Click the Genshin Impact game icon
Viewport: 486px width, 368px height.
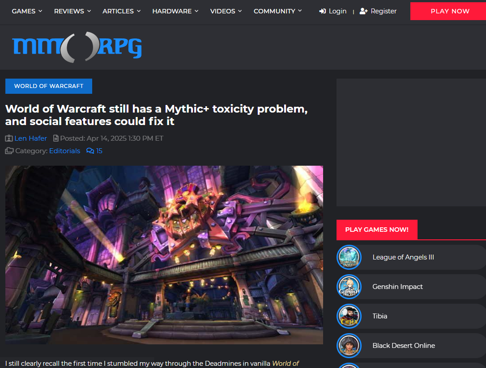pos(349,287)
